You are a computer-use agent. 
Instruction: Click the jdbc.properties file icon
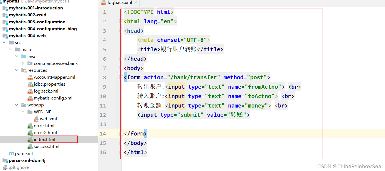click(30, 84)
